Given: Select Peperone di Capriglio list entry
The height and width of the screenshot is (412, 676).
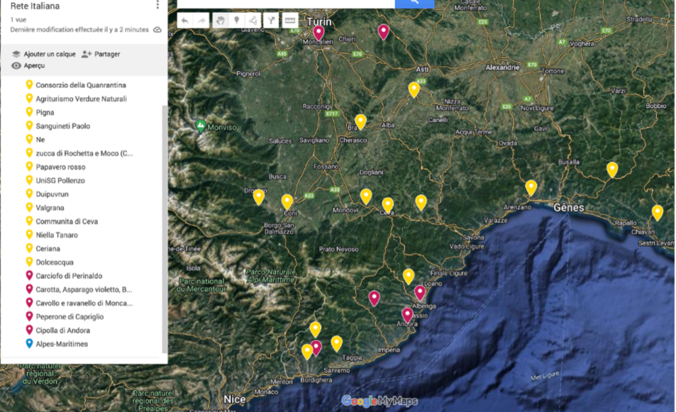Looking at the screenshot, I should (x=70, y=317).
